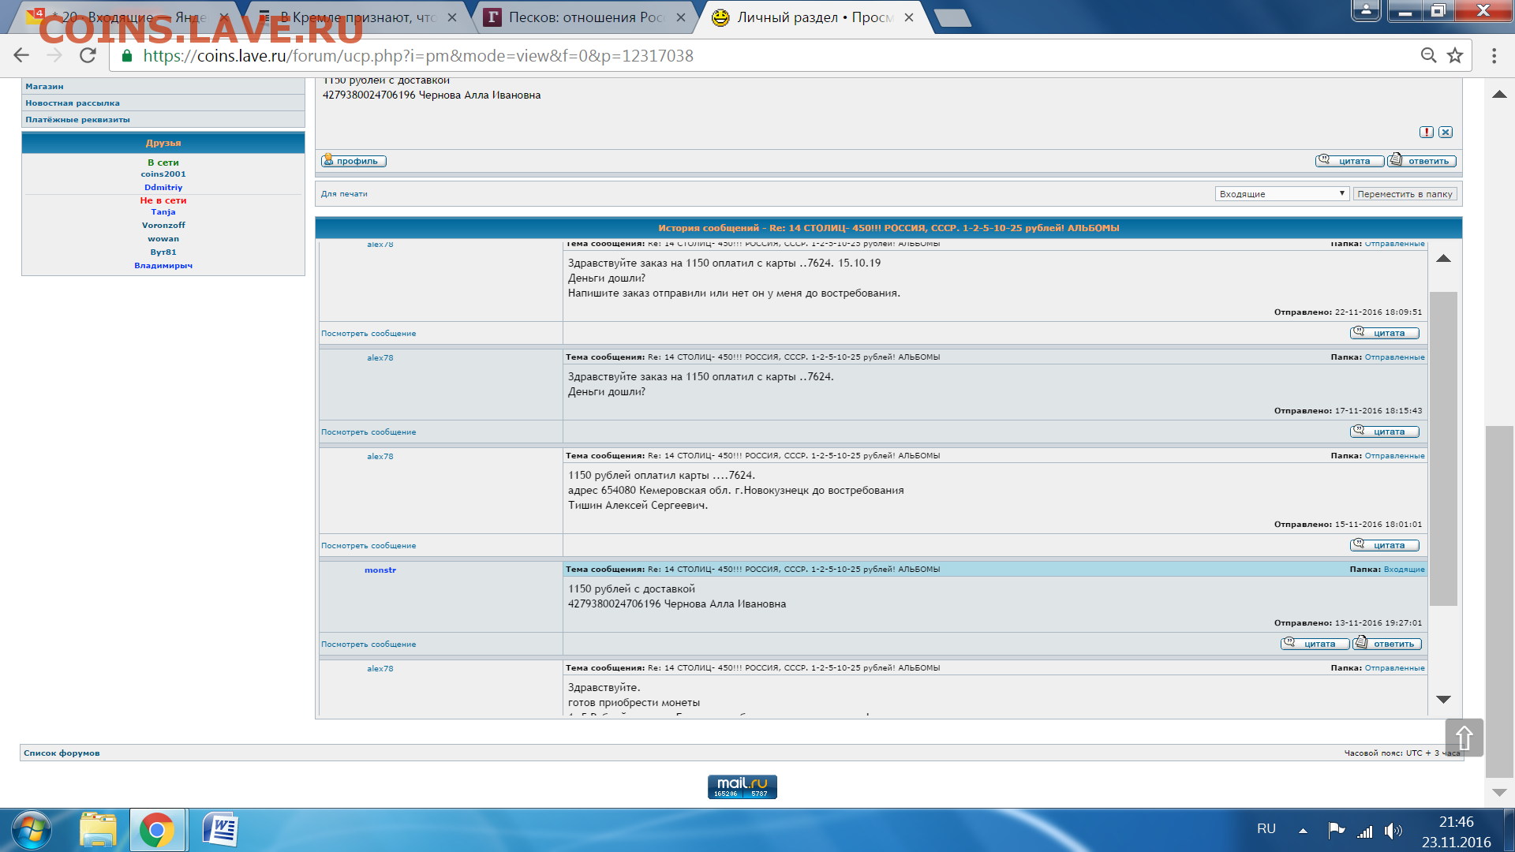
Task: Go to Список форумов index link
Action: [62, 753]
